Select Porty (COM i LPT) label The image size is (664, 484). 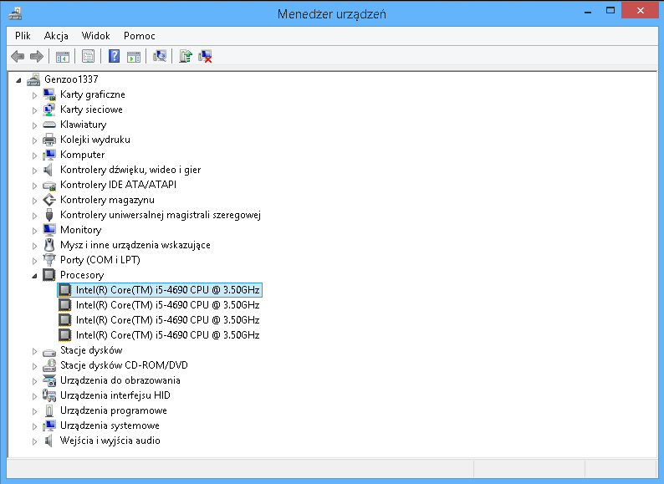coord(100,260)
